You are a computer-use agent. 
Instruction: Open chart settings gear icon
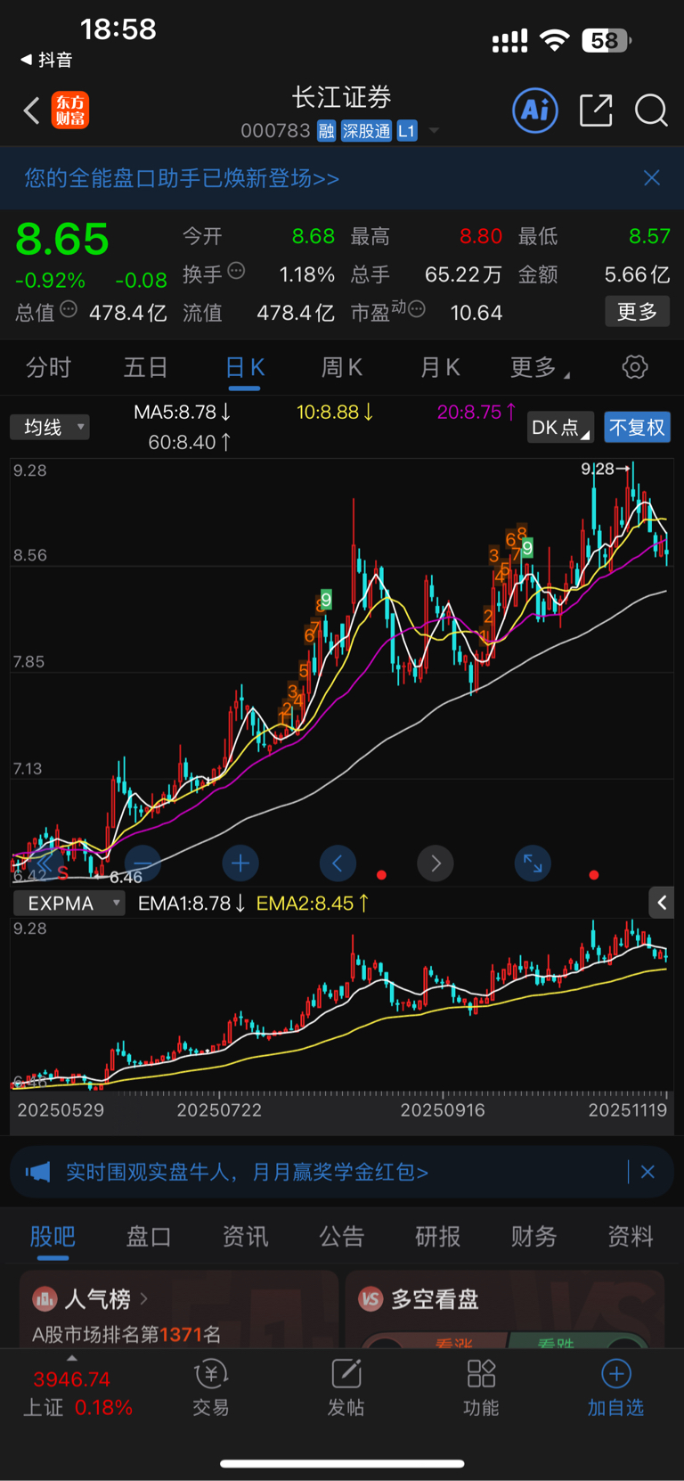click(x=635, y=367)
